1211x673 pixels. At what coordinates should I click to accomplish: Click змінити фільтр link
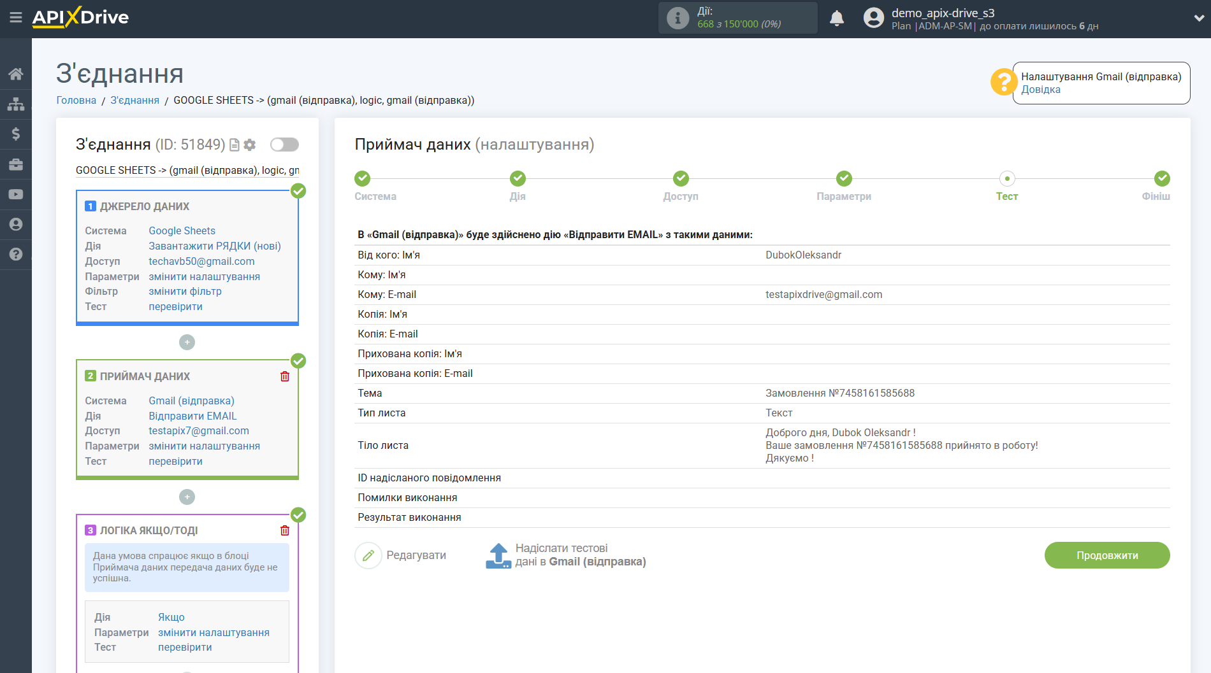(x=185, y=292)
